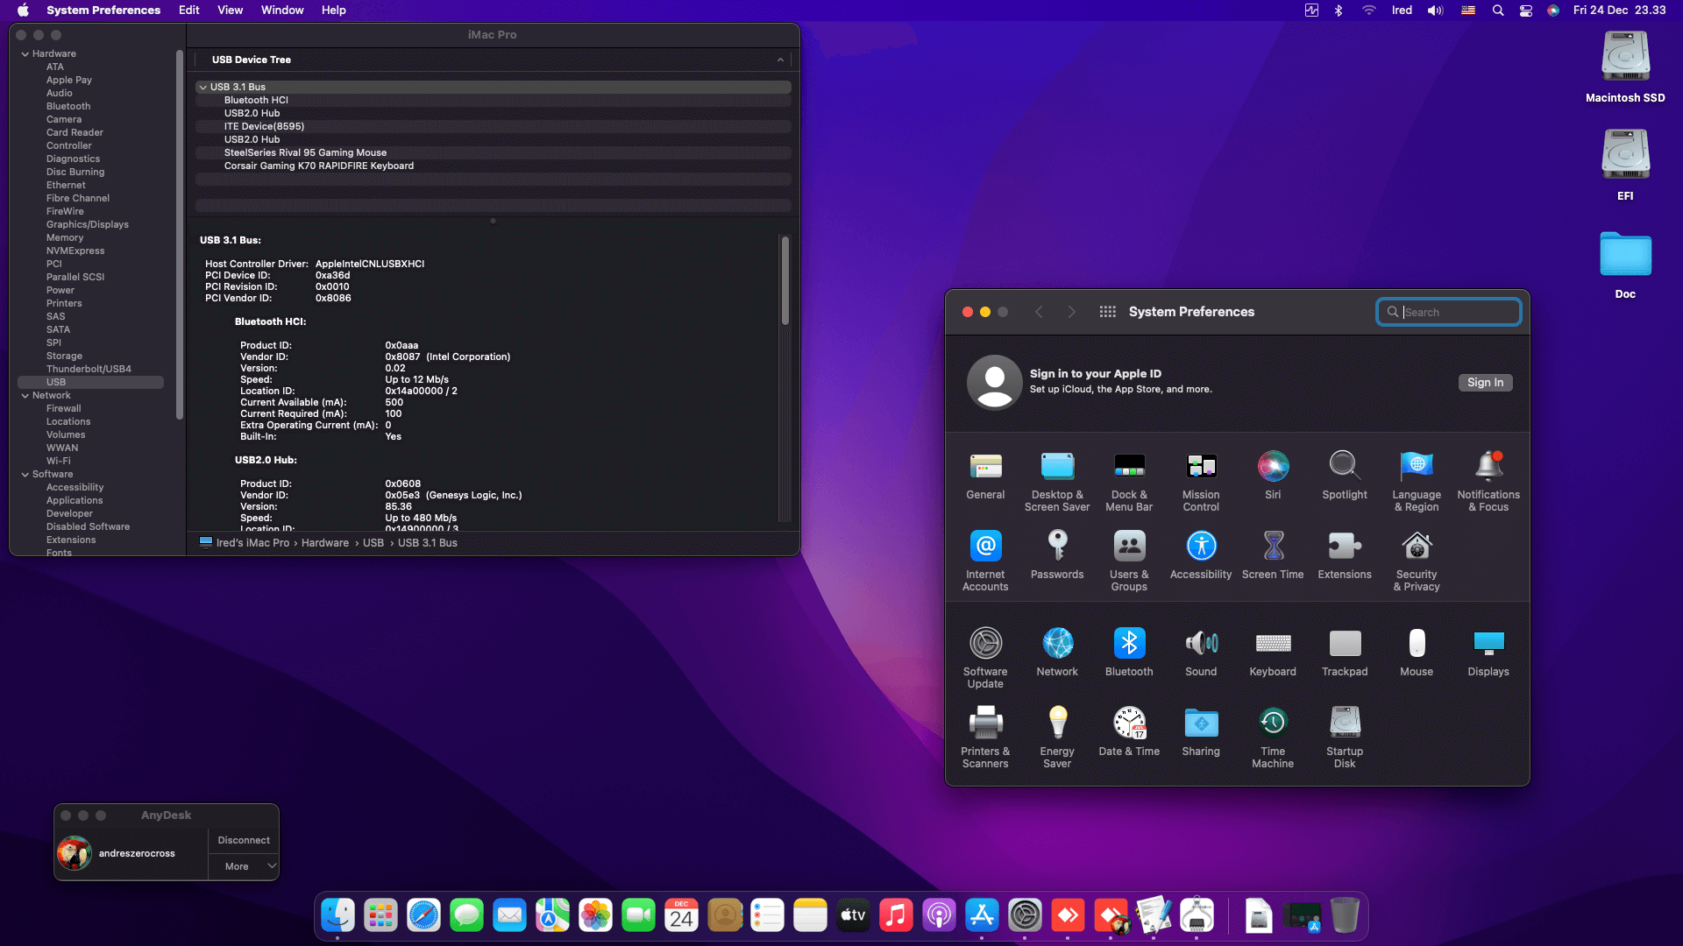Open Control Center in menu bar
The image size is (1683, 946).
point(1526,11)
